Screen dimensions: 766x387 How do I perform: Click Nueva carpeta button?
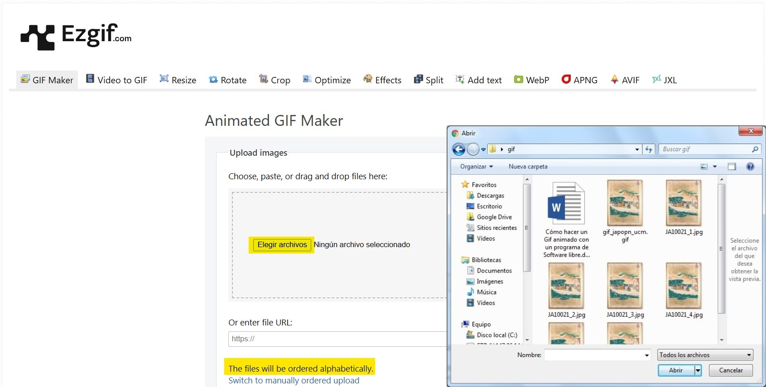click(528, 167)
